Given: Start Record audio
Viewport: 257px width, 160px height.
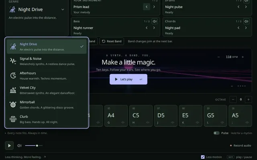Looking at the screenshot, I should [x=241, y=146].
